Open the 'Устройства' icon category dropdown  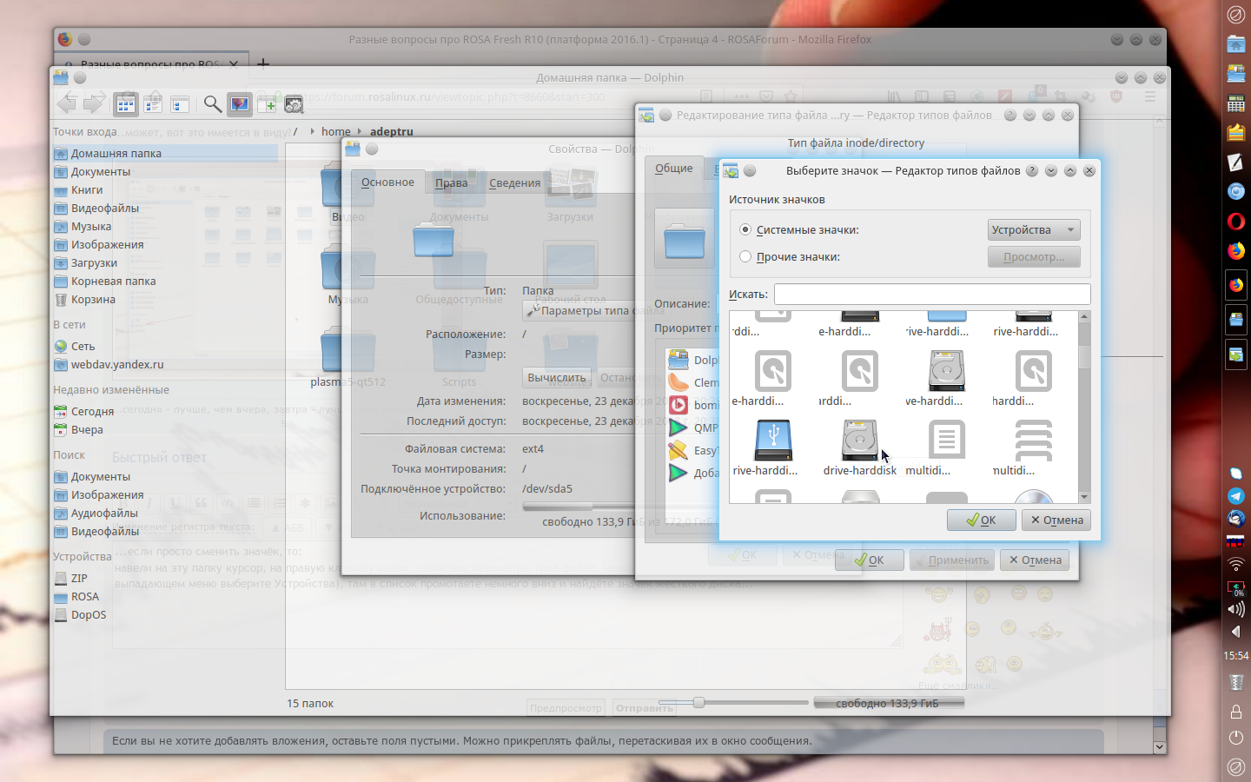[1033, 230]
